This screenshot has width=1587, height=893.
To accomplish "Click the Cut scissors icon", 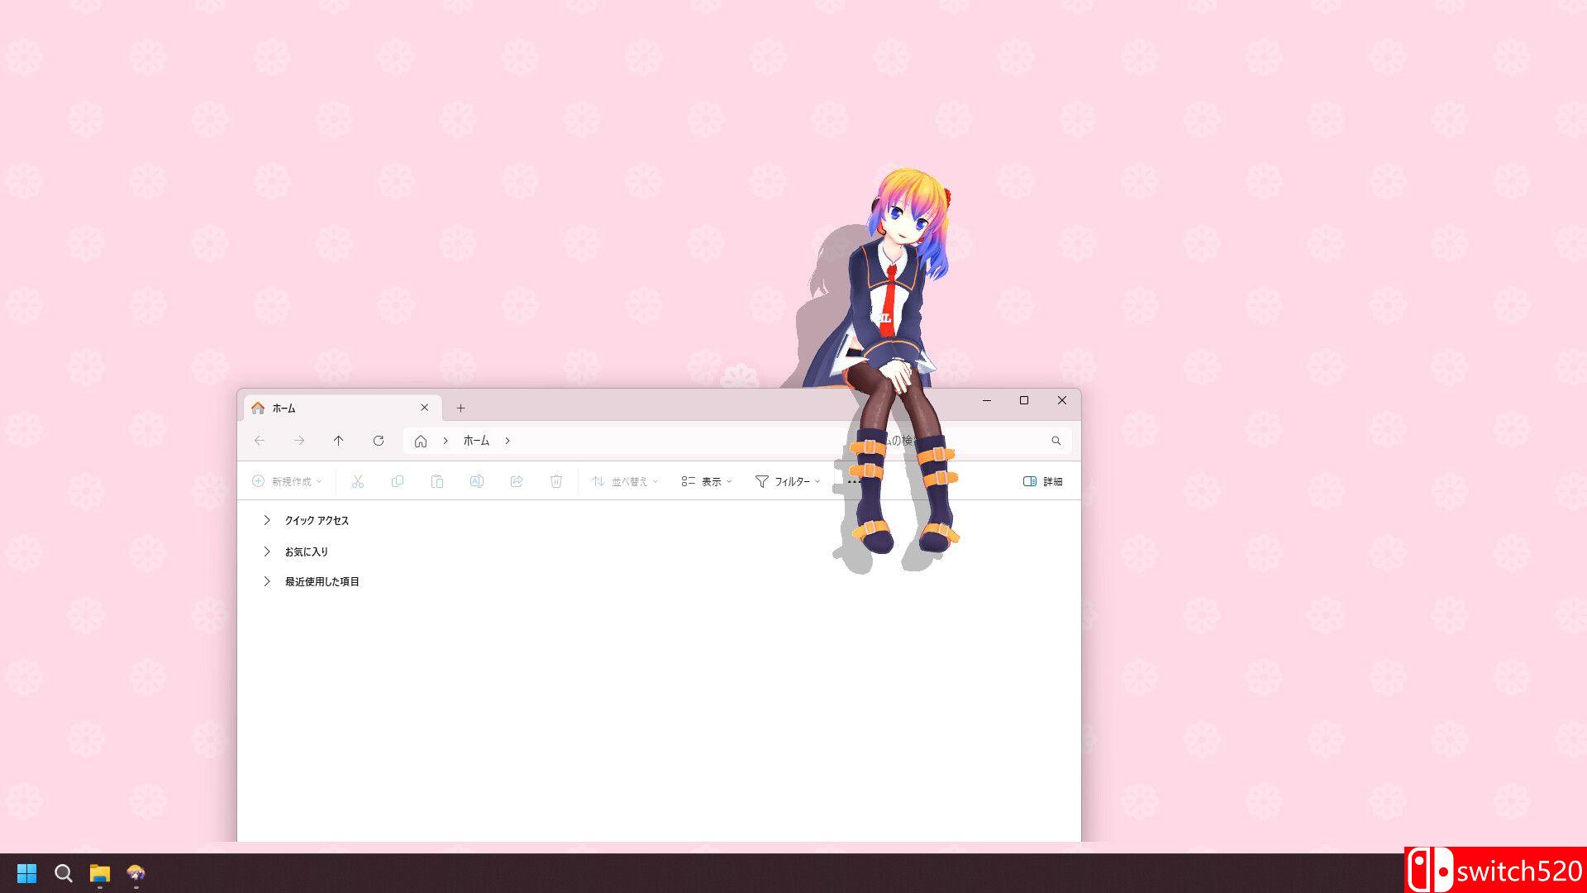I will pyautogui.click(x=358, y=481).
